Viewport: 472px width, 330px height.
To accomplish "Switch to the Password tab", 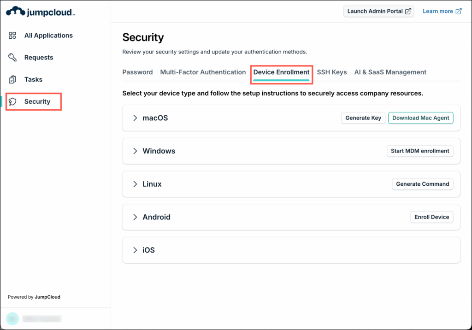I will [137, 72].
